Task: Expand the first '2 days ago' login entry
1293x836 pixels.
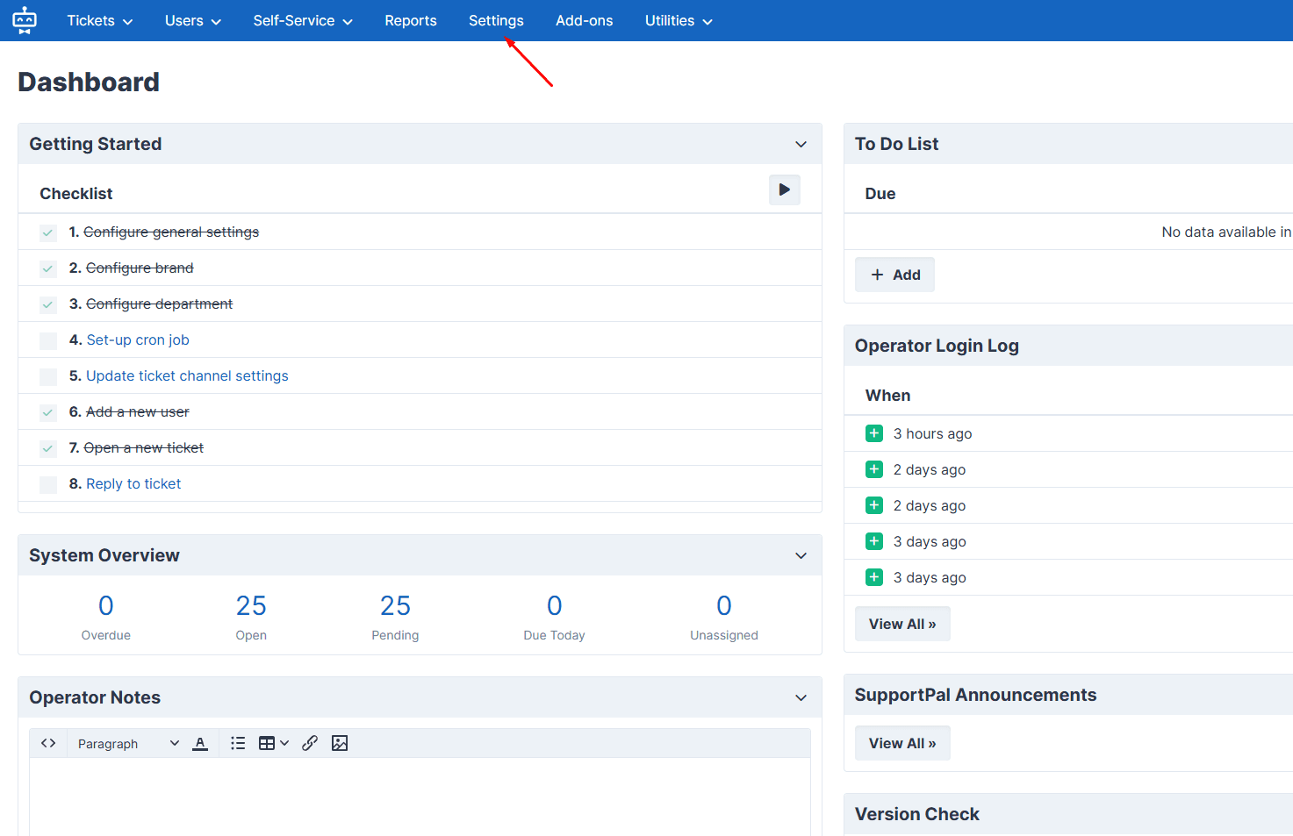Action: pos(874,469)
